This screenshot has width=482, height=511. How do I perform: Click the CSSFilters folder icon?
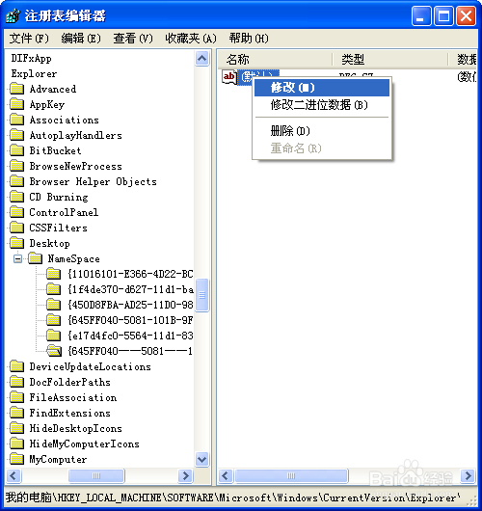tap(16, 228)
